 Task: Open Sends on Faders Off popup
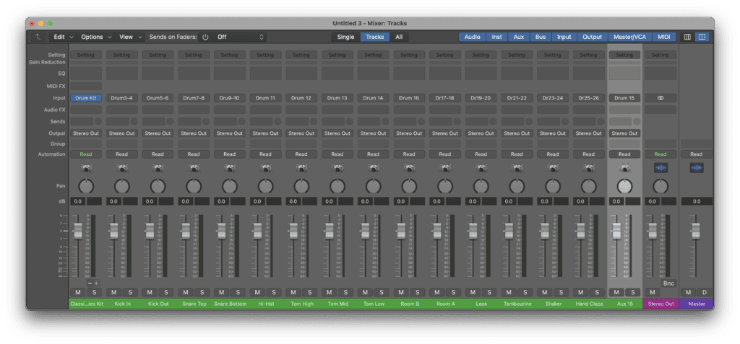pos(240,37)
